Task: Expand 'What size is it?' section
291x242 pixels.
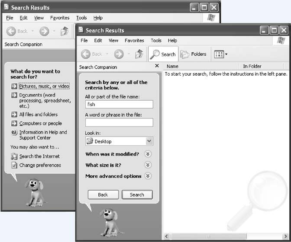Action: 148,165
